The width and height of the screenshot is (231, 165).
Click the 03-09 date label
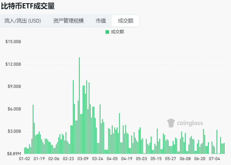click(x=83, y=159)
